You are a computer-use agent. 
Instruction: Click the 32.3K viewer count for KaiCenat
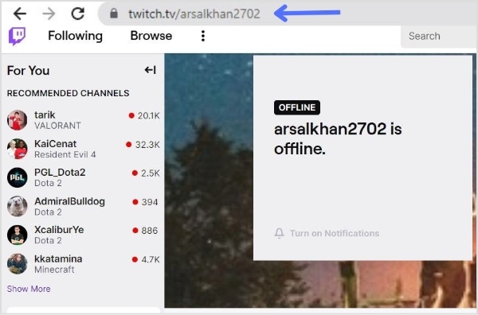click(147, 145)
